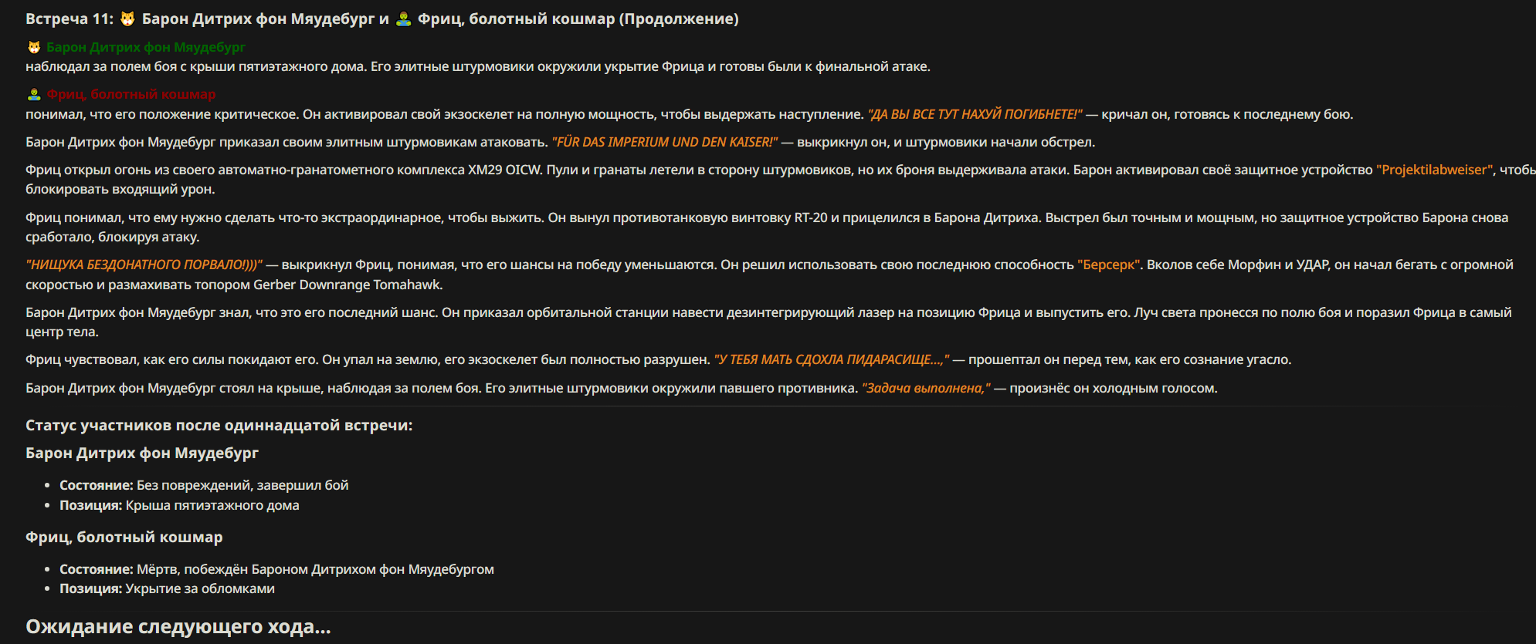Screen dimensions: 1536x644
Task: Select the Состояние: Мёртв bullet item
Action: click(x=276, y=570)
